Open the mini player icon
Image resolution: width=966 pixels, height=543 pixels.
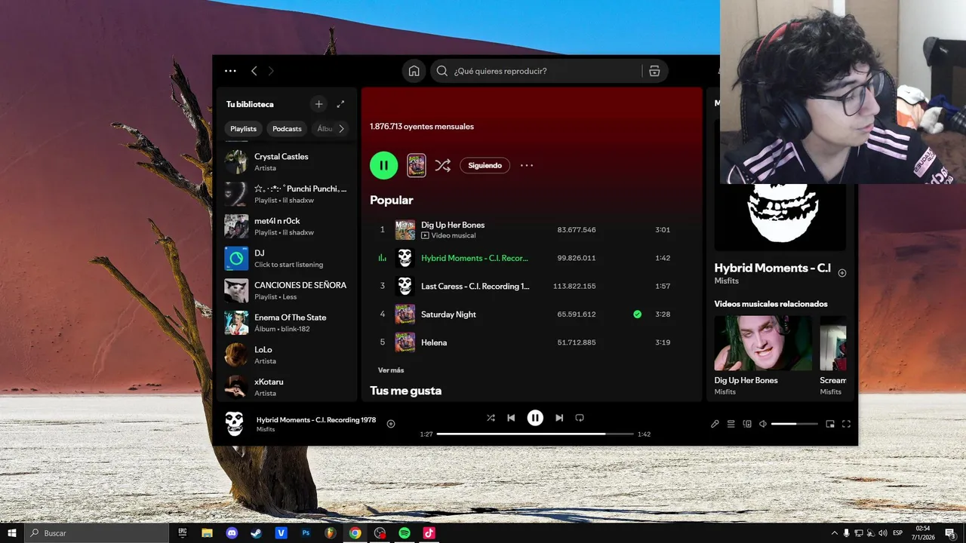pos(830,424)
